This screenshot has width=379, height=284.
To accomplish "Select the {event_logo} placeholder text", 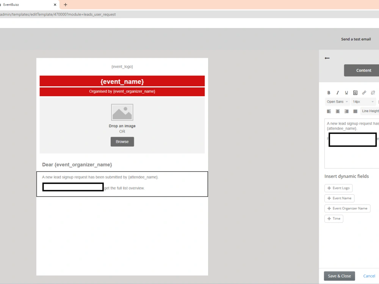I will (122, 67).
